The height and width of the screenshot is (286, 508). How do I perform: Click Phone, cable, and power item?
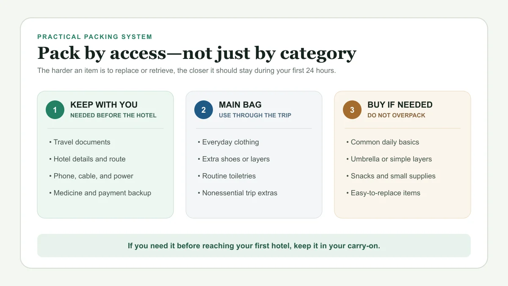pos(91,176)
